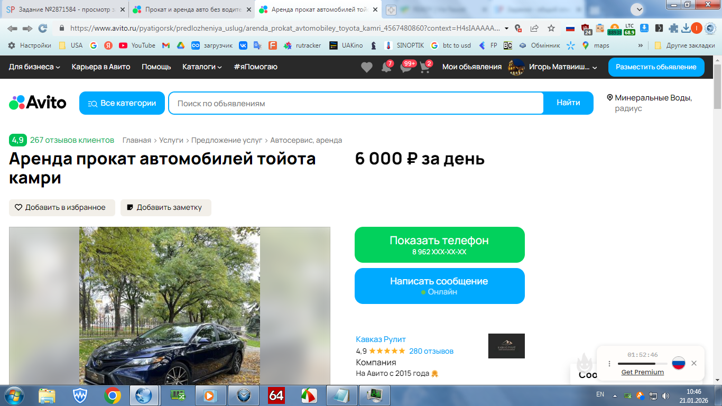Click the Russian flag extension icon
This screenshot has width=722, height=406.
[570, 28]
